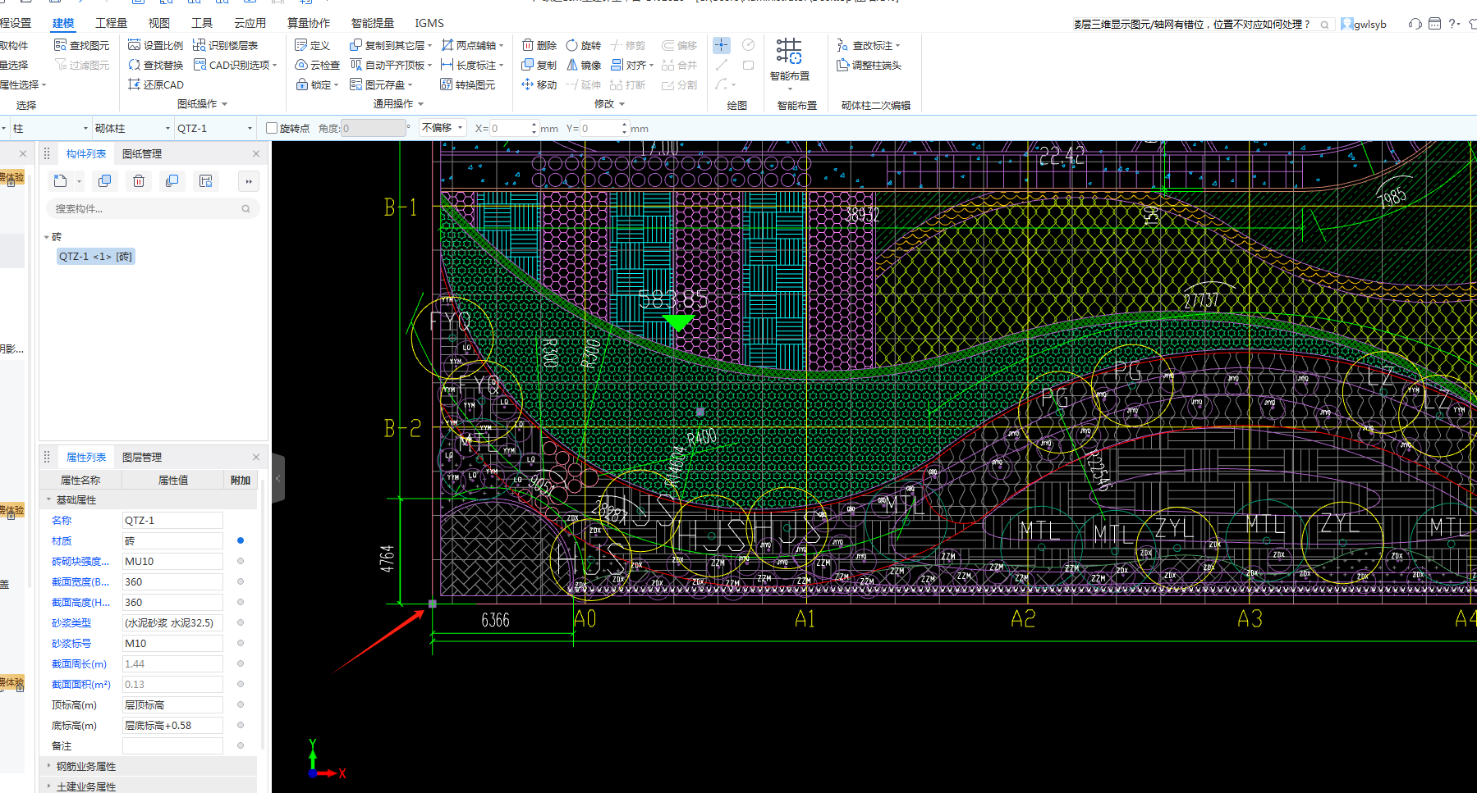Screen dimensions: 1477x793
Task: Click the delete (trash) icon in component list toolbar
Action: [139, 181]
